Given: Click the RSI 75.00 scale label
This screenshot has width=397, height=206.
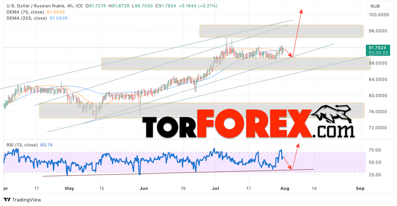Looking at the screenshot, I should click(375, 150).
